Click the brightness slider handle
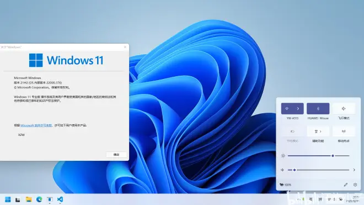The height and width of the screenshot is (205, 364). [333, 156]
